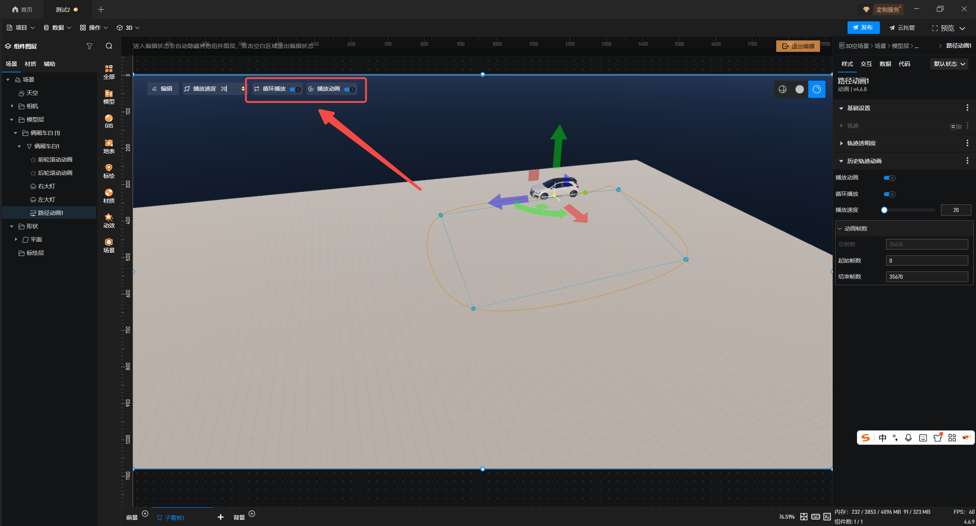Collapse the 模型层 tree folder
This screenshot has width=976, height=526.
pos(12,120)
